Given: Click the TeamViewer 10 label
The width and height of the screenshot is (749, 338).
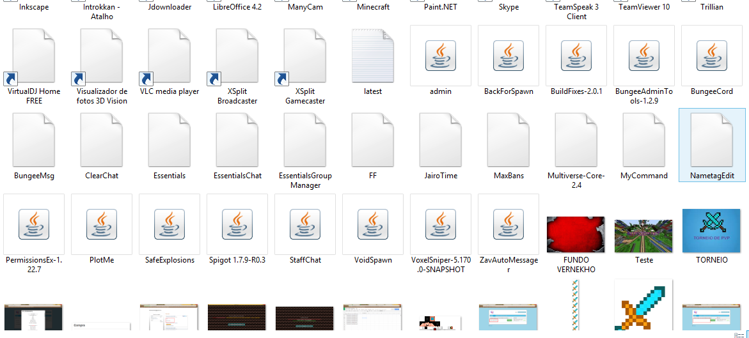Looking at the screenshot, I should 644,7.
